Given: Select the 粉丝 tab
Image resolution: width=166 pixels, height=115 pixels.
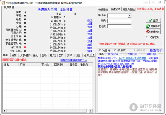Looking at the screenshot, I should coord(78,55).
